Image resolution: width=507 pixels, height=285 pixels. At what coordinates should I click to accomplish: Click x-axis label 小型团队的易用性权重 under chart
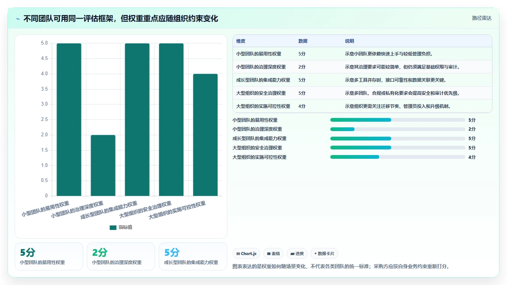46,209
